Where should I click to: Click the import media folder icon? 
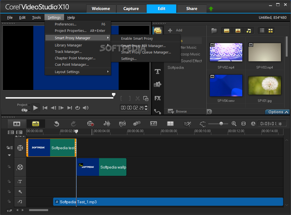tap(214, 31)
